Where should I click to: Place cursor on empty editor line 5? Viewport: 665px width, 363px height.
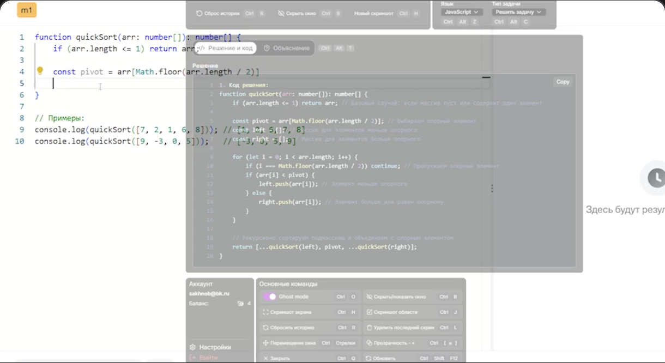click(262, 83)
